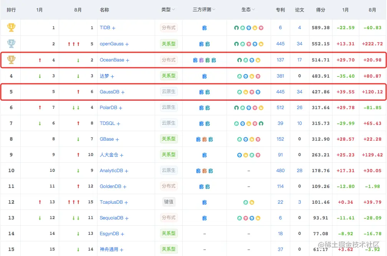
Task: Open the TDSQL database link
Action: (107, 123)
